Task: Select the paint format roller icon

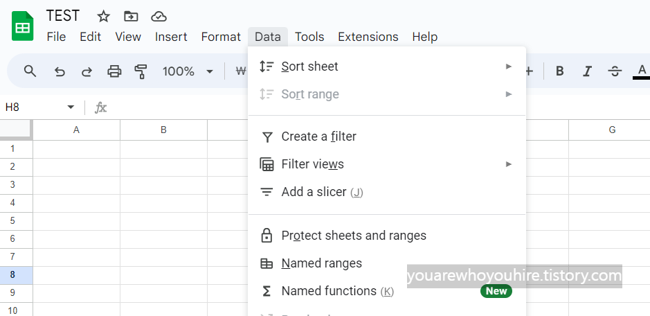Action: click(141, 71)
